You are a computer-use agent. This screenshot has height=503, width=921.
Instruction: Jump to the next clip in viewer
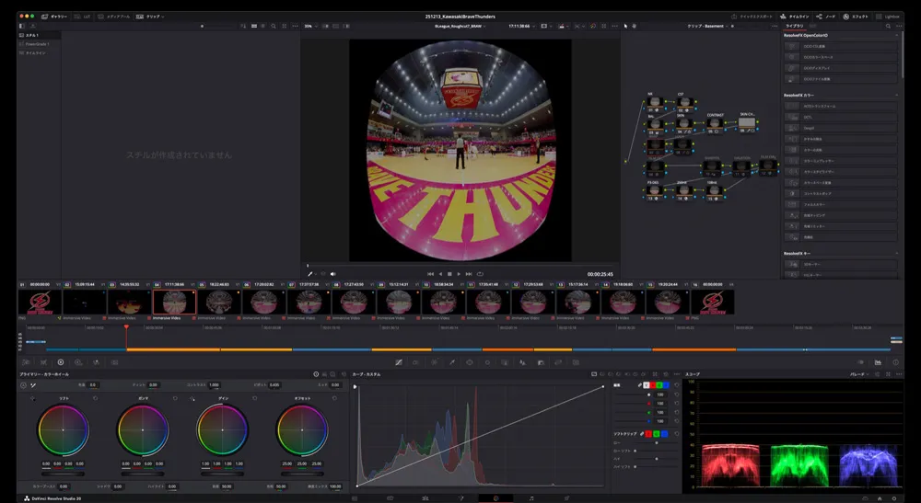pyautogui.click(x=469, y=274)
